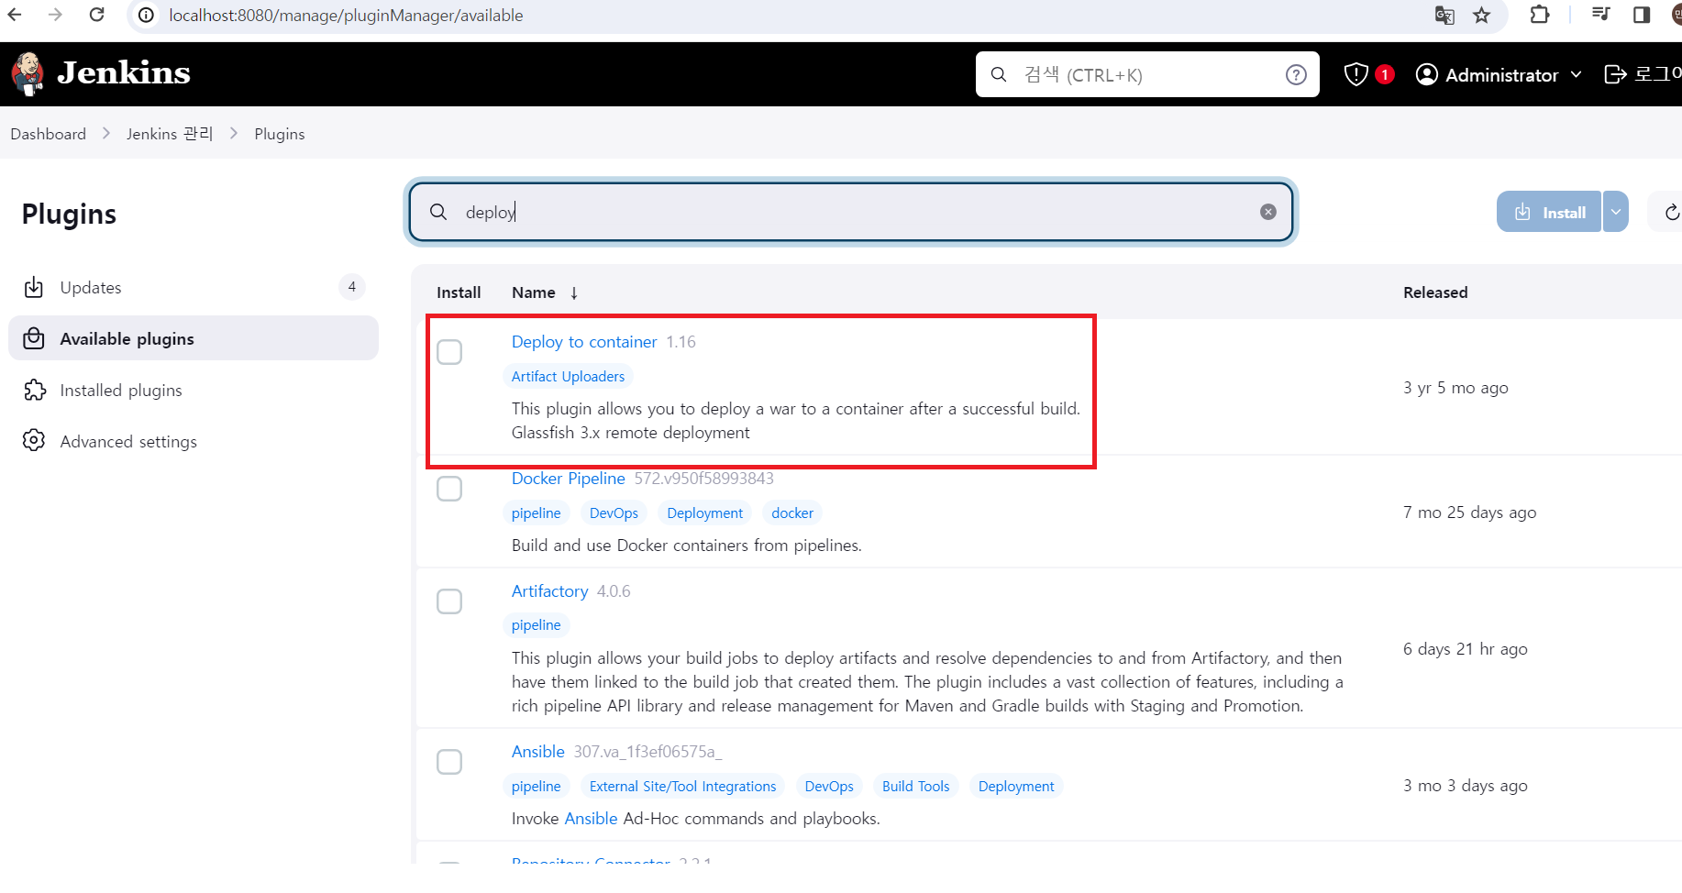The width and height of the screenshot is (1682, 893).
Task: Open Jenkins 관리 breadcrumb
Action: (x=170, y=134)
